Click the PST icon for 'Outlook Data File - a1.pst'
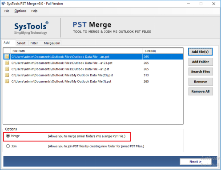 [x=7, y=69]
